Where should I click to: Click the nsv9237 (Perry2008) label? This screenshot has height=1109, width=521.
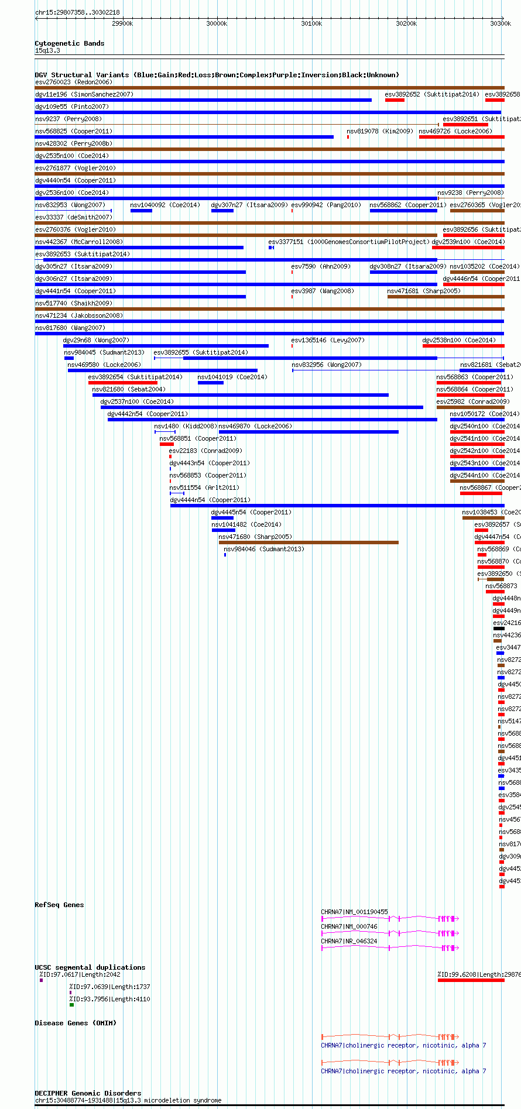[68, 119]
